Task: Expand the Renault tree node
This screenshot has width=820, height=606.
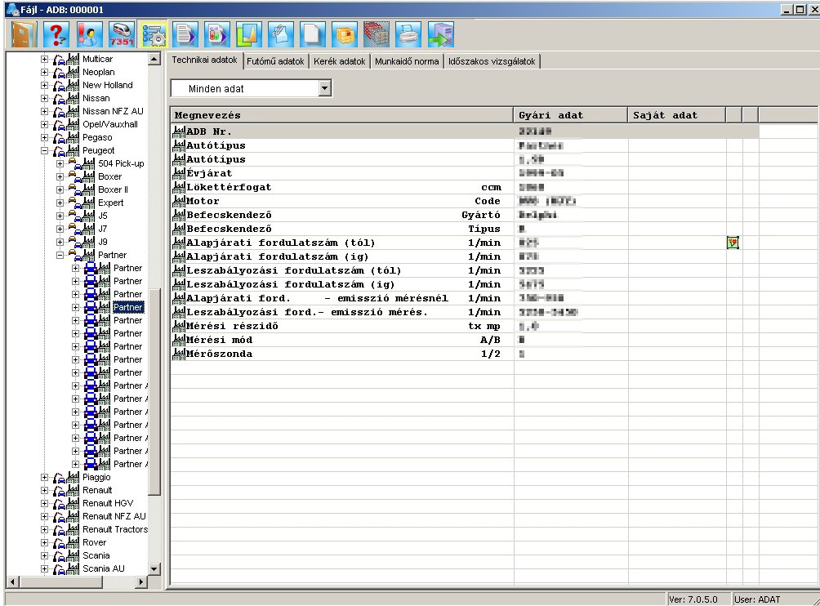Action: click(46, 490)
